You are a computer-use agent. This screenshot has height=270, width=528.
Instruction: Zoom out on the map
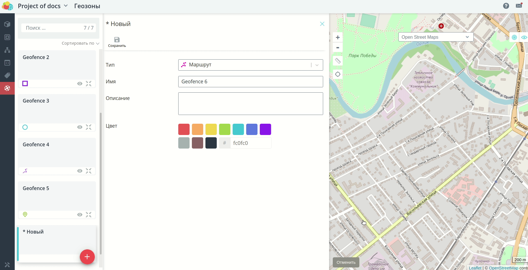point(338,47)
